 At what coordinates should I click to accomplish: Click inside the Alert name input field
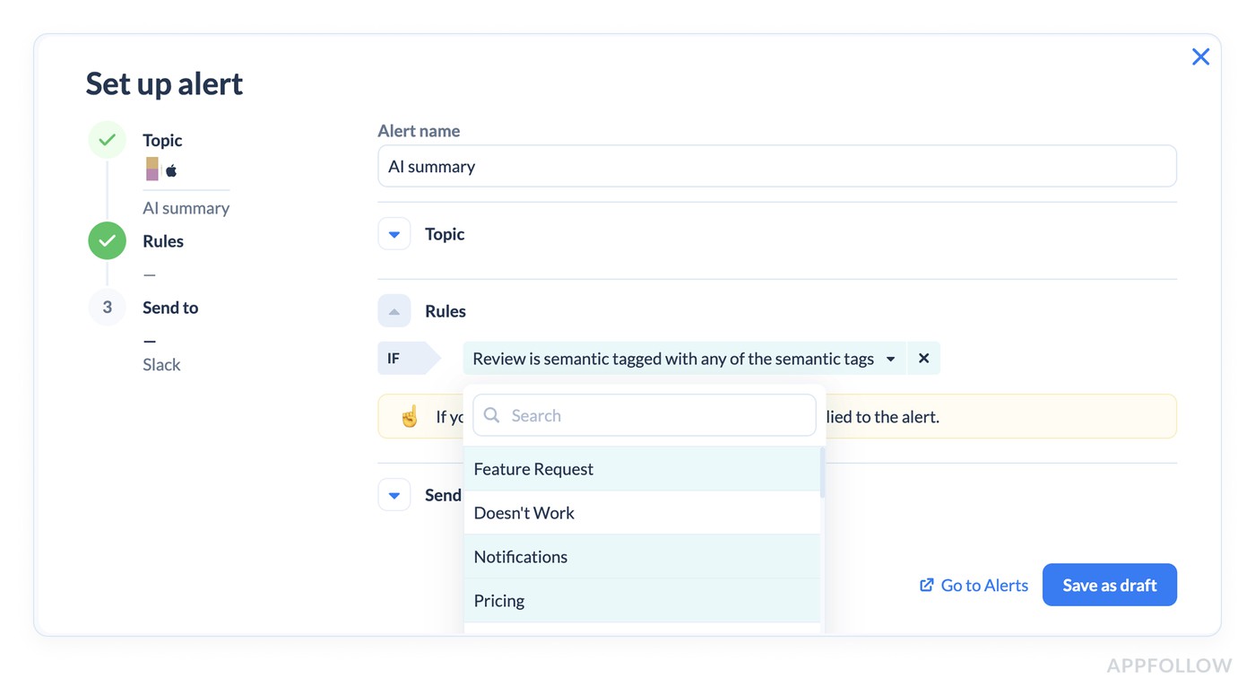click(x=776, y=166)
